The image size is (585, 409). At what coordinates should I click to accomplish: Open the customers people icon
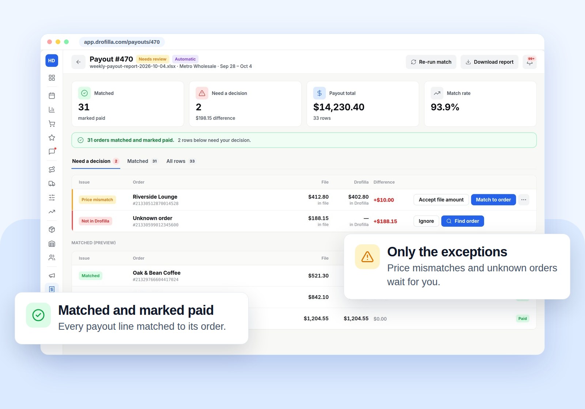pyautogui.click(x=52, y=258)
